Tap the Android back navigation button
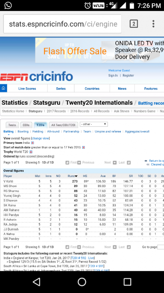This screenshot has height=293, width=164. (x=37, y=282)
